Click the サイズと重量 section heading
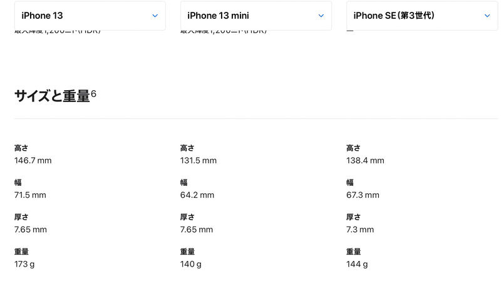Image resolution: width=501 pixels, height=296 pixels. [52, 96]
